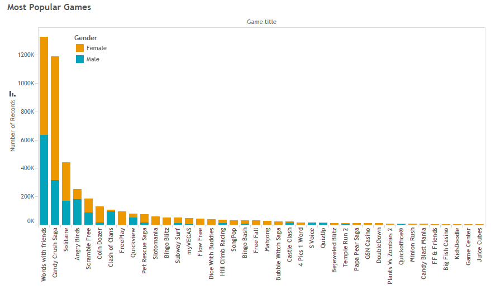Click the Hill Climb Racing axis label

pos(222,252)
